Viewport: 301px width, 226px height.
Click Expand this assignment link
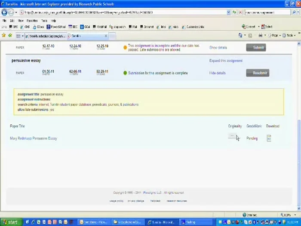coord(226,60)
